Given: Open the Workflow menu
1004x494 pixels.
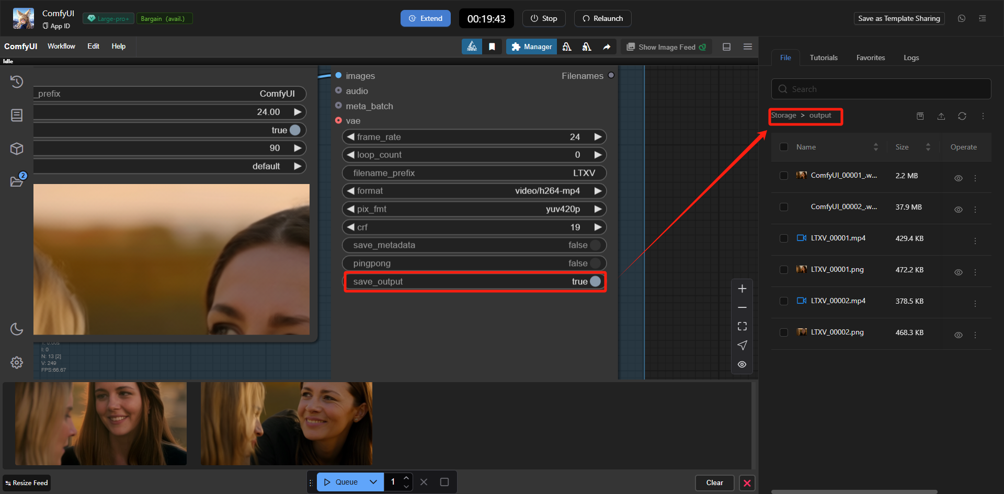Looking at the screenshot, I should (61, 47).
